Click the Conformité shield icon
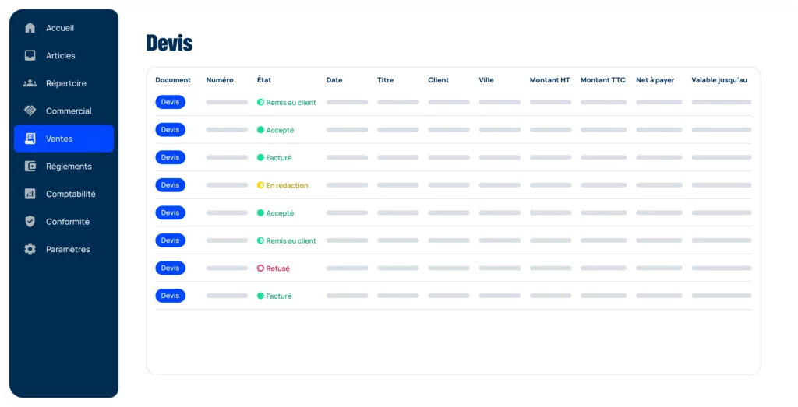The image size is (798, 407). tap(30, 222)
